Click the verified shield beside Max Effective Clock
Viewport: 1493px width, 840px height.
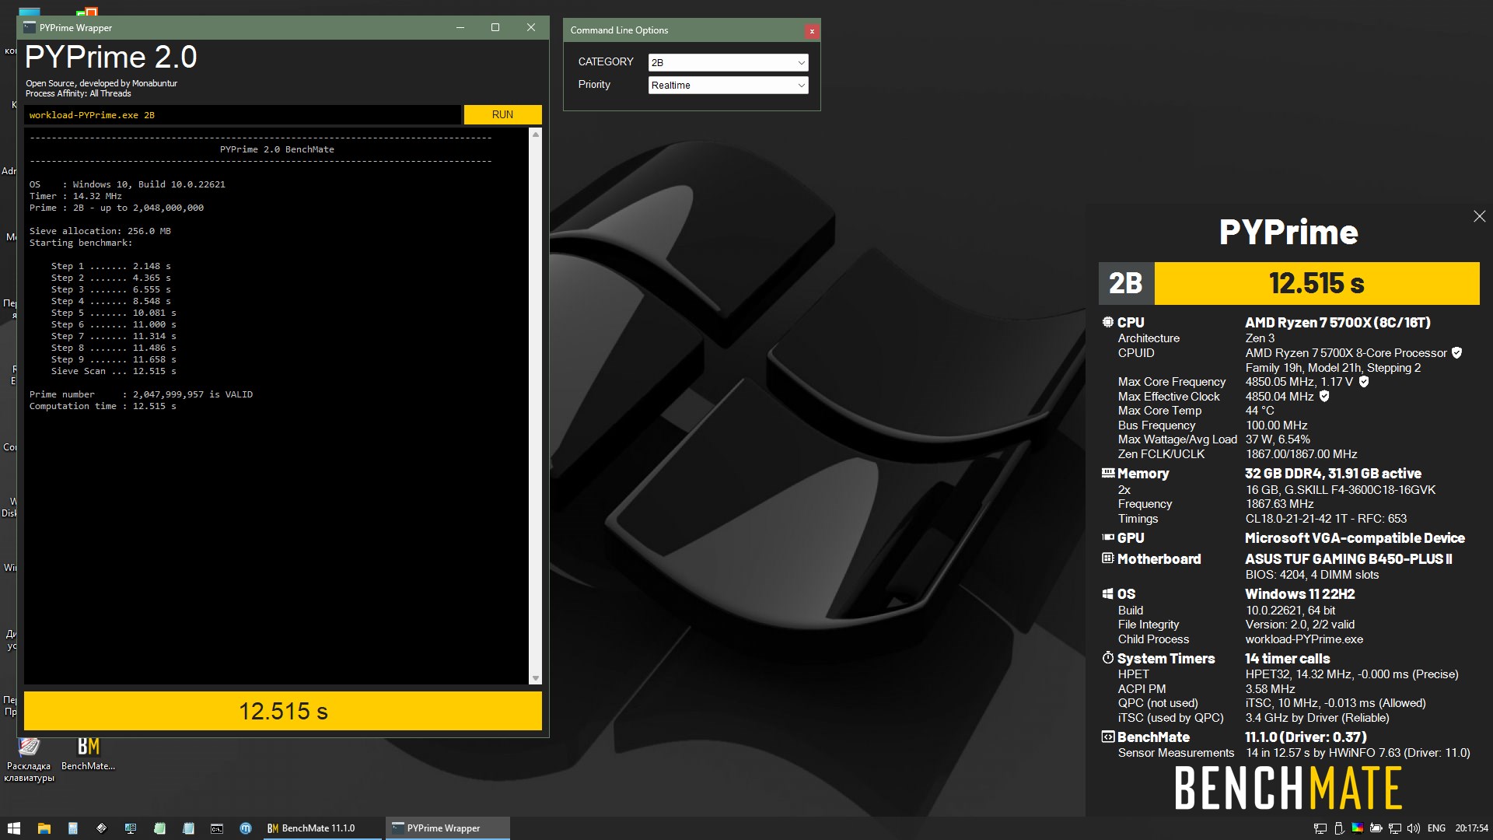[x=1324, y=397]
